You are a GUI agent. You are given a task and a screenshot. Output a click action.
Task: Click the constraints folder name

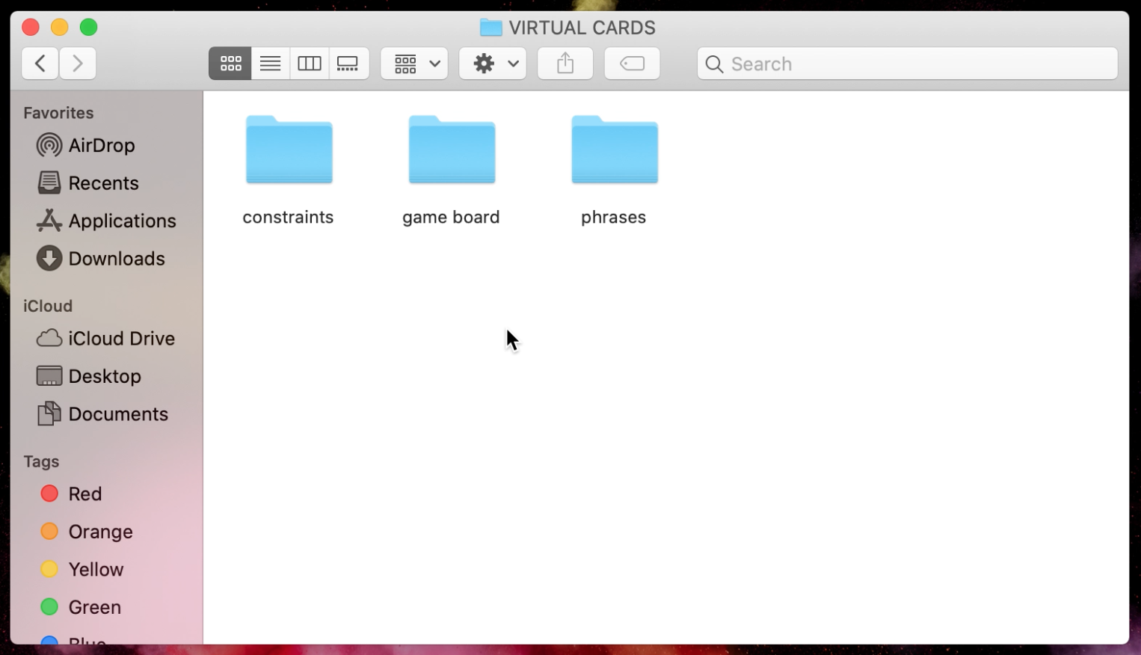point(288,217)
